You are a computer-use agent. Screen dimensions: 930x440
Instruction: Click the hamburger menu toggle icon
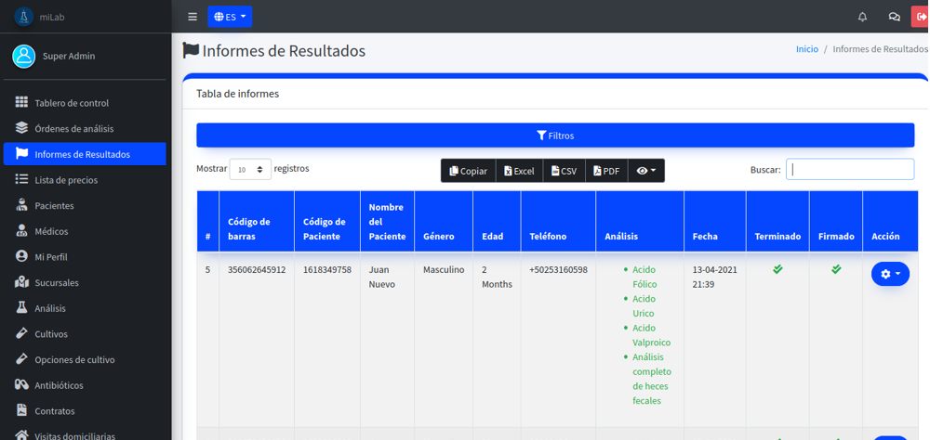pyautogui.click(x=193, y=17)
